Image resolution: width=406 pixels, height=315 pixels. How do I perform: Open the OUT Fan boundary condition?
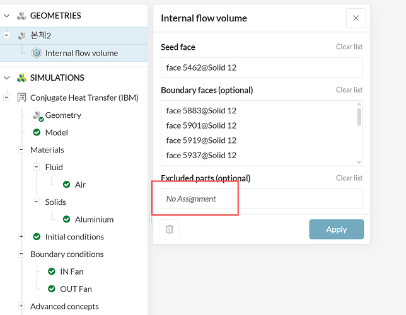click(76, 289)
